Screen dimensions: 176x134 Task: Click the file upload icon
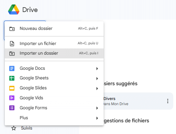pos(12,44)
